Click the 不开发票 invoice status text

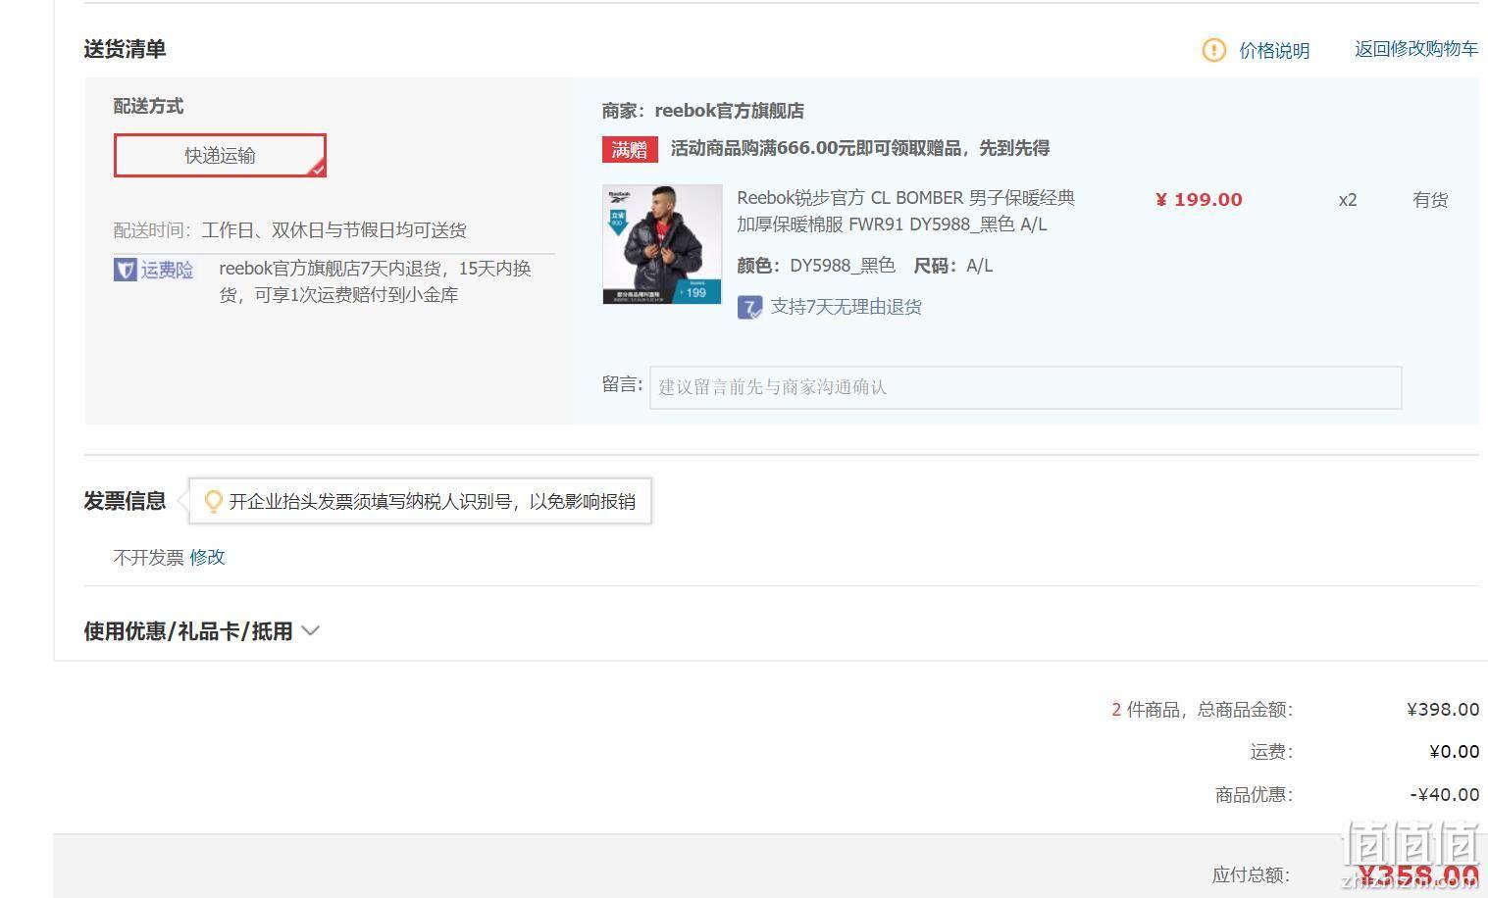point(149,557)
